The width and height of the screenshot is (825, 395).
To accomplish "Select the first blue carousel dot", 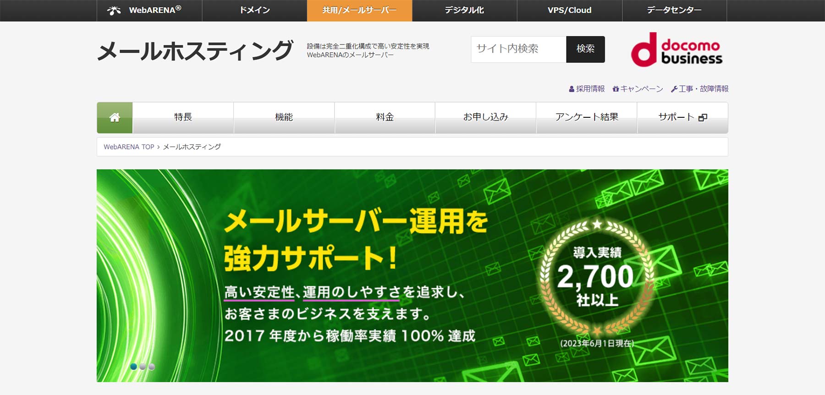I will (133, 367).
